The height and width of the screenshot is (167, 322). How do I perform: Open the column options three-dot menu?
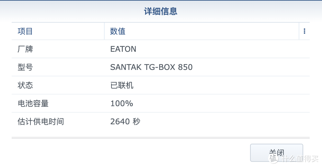click(x=304, y=31)
